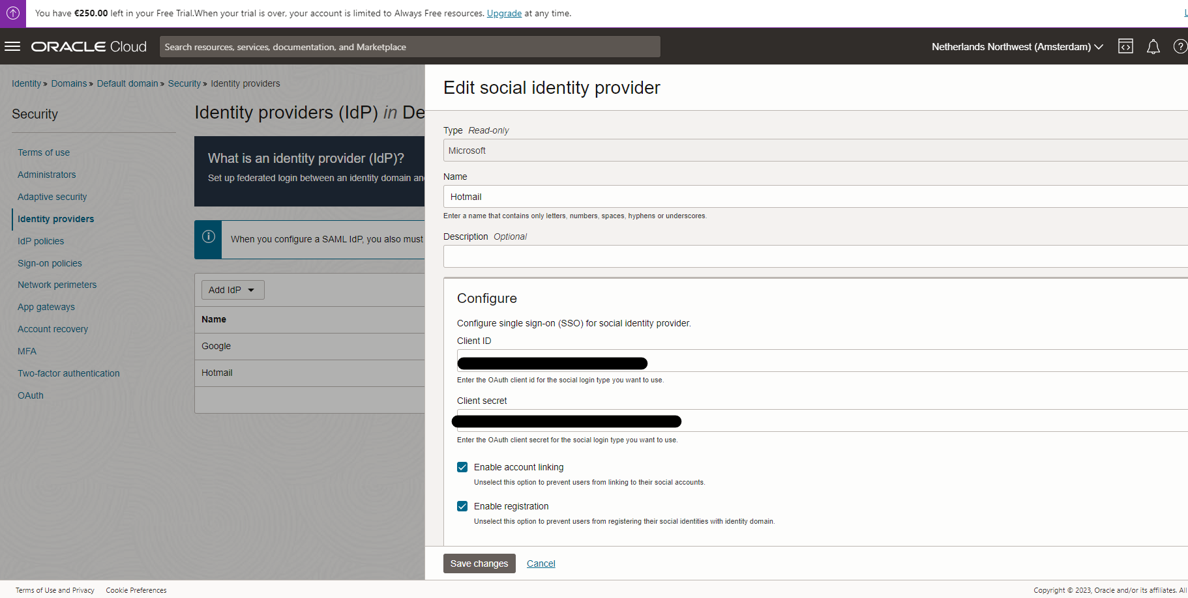
Task: Toggle the Enable registration checkbox
Action: coord(462,506)
